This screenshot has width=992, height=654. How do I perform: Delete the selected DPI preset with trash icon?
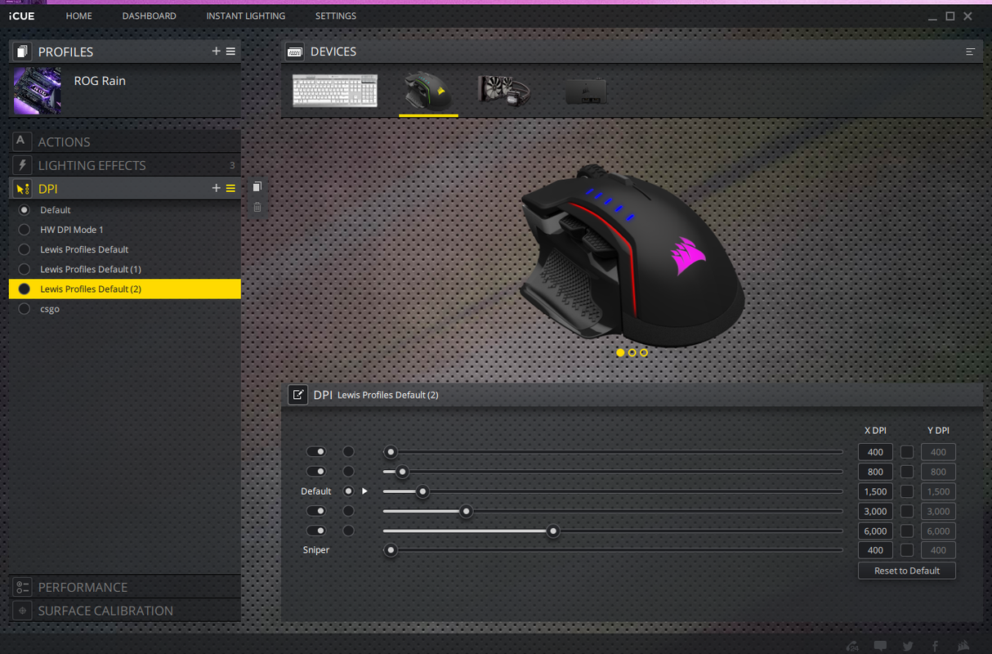257,208
